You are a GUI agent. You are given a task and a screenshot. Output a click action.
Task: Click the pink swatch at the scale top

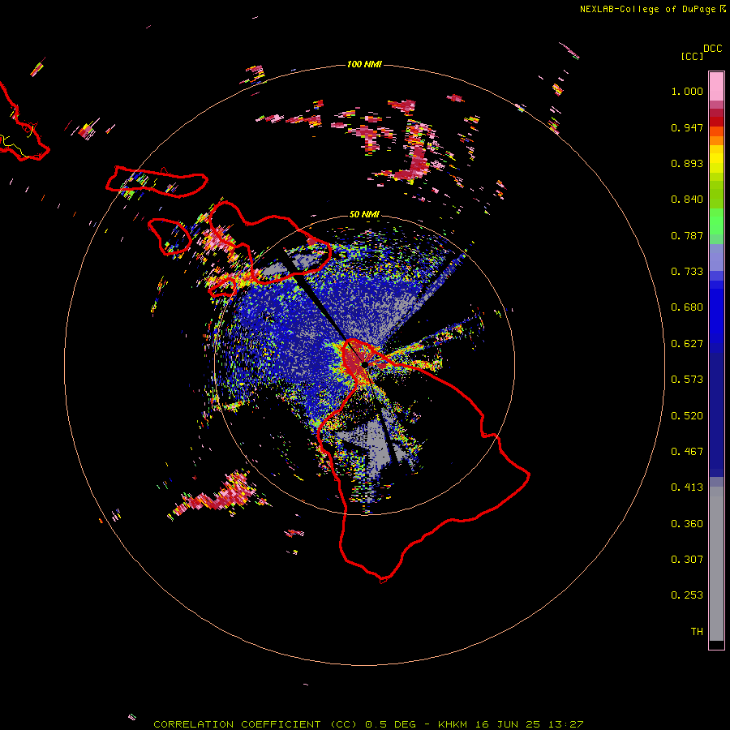[x=716, y=87]
